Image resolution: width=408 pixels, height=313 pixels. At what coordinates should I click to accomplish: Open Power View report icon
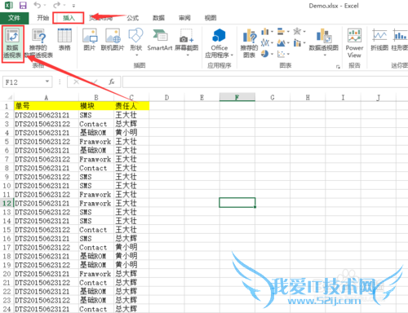354,43
